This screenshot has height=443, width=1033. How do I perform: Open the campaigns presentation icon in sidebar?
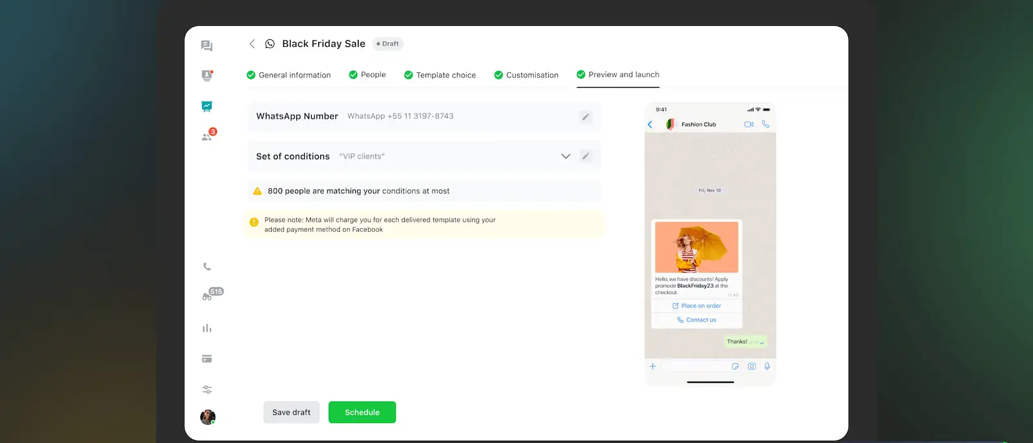(207, 106)
